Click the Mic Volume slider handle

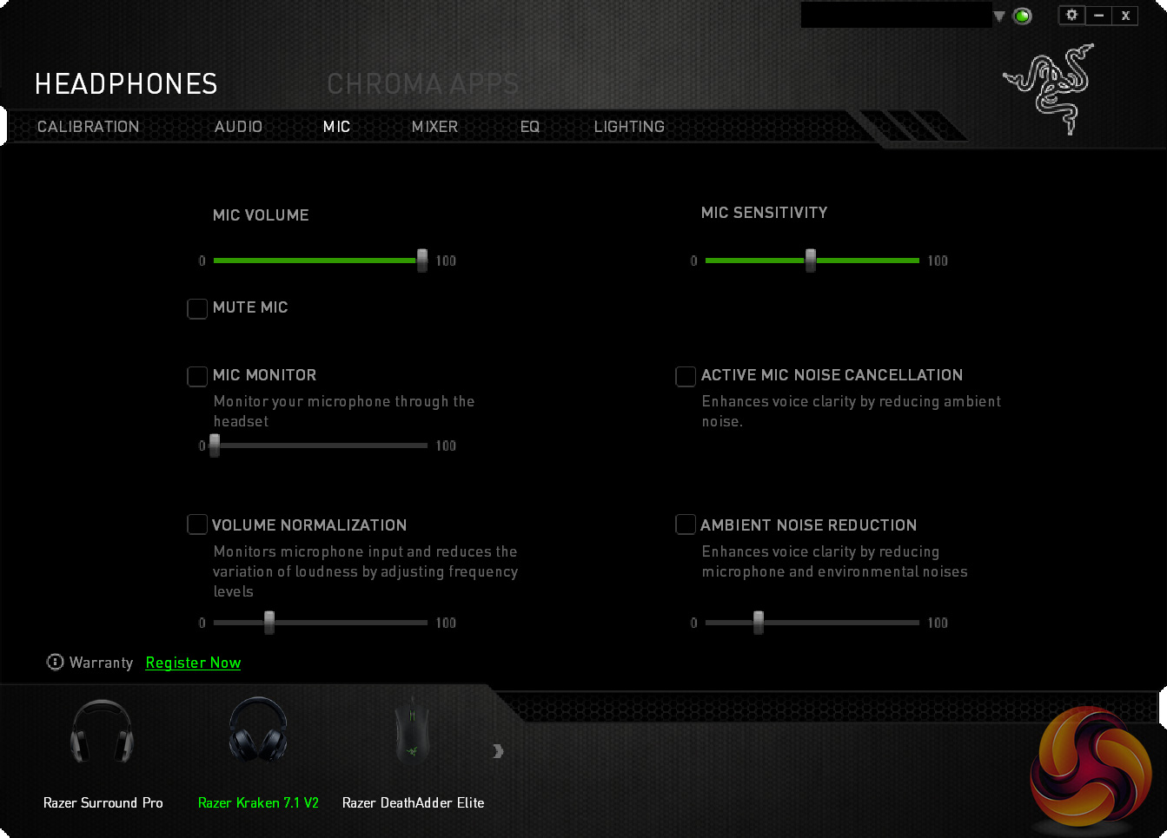pyautogui.click(x=422, y=260)
